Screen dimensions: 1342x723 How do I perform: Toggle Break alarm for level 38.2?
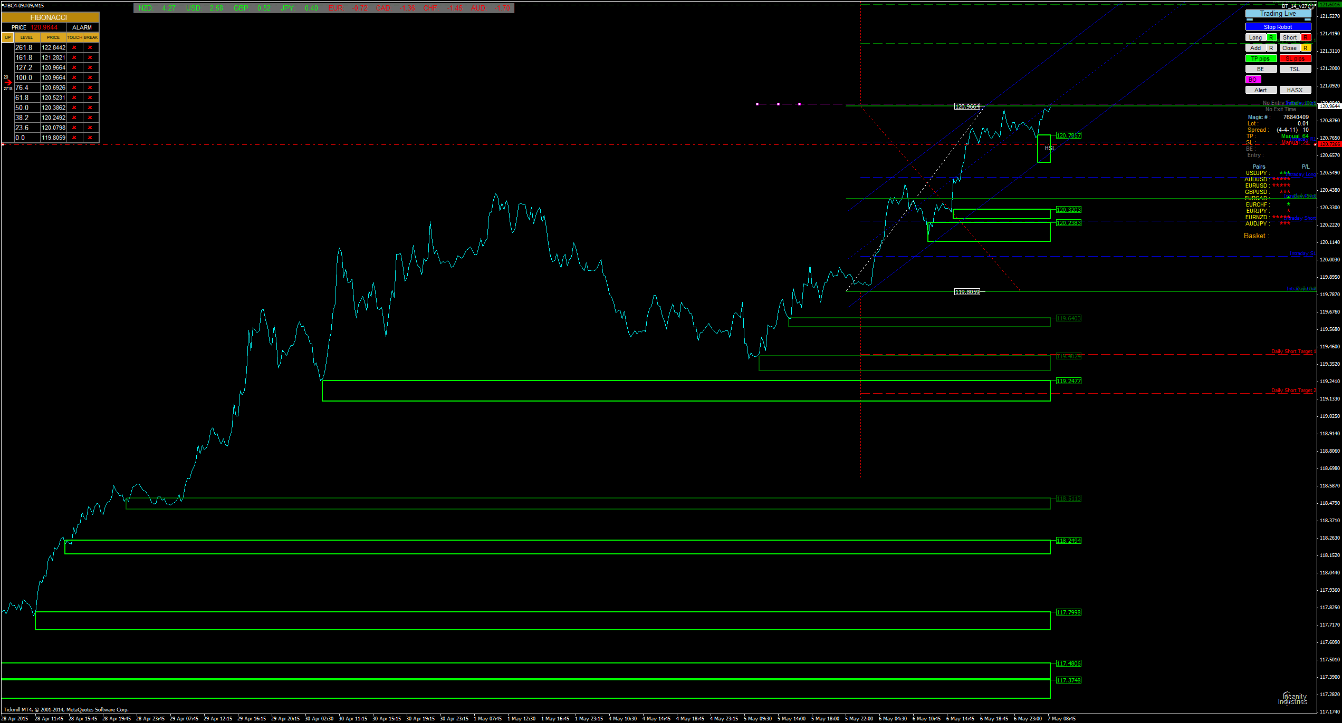point(90,118)
